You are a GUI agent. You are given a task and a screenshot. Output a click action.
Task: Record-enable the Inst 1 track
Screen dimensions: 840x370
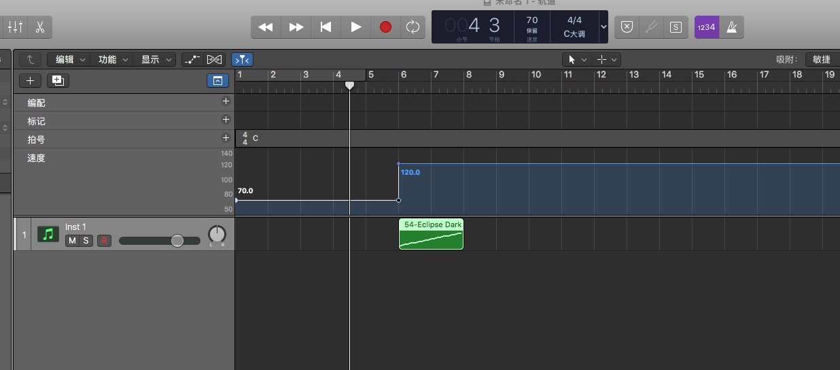click(104, 241)
